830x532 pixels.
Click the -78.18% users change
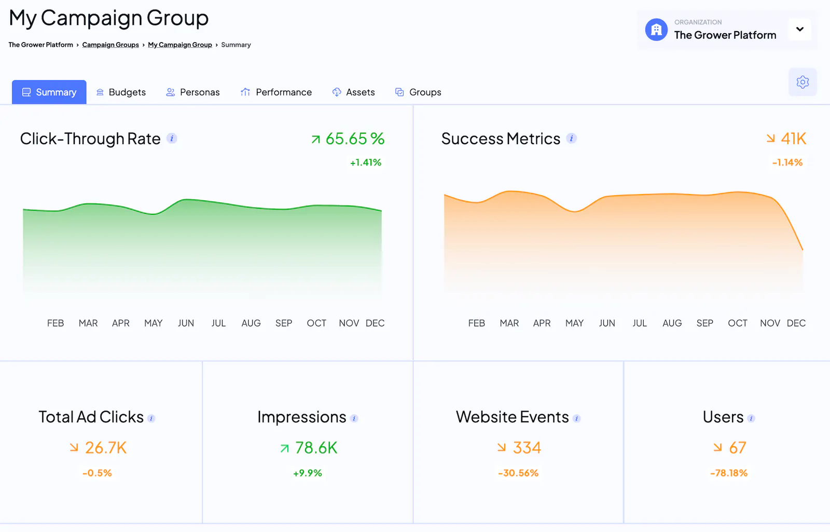pos(729,473)
